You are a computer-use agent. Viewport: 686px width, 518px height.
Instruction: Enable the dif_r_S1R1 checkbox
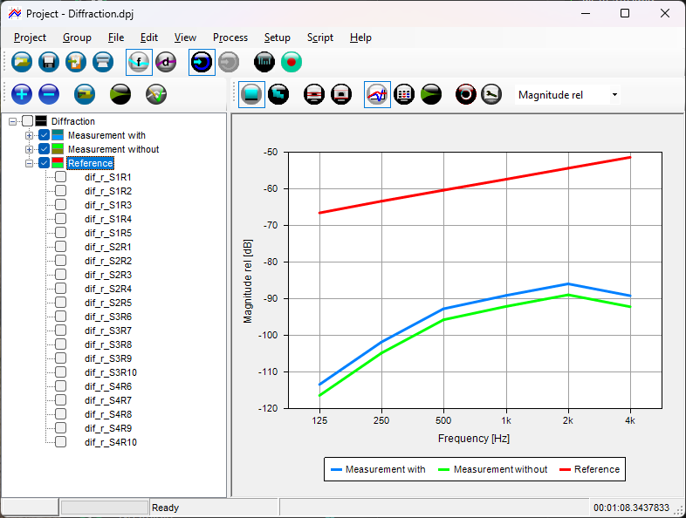[60, 177]
